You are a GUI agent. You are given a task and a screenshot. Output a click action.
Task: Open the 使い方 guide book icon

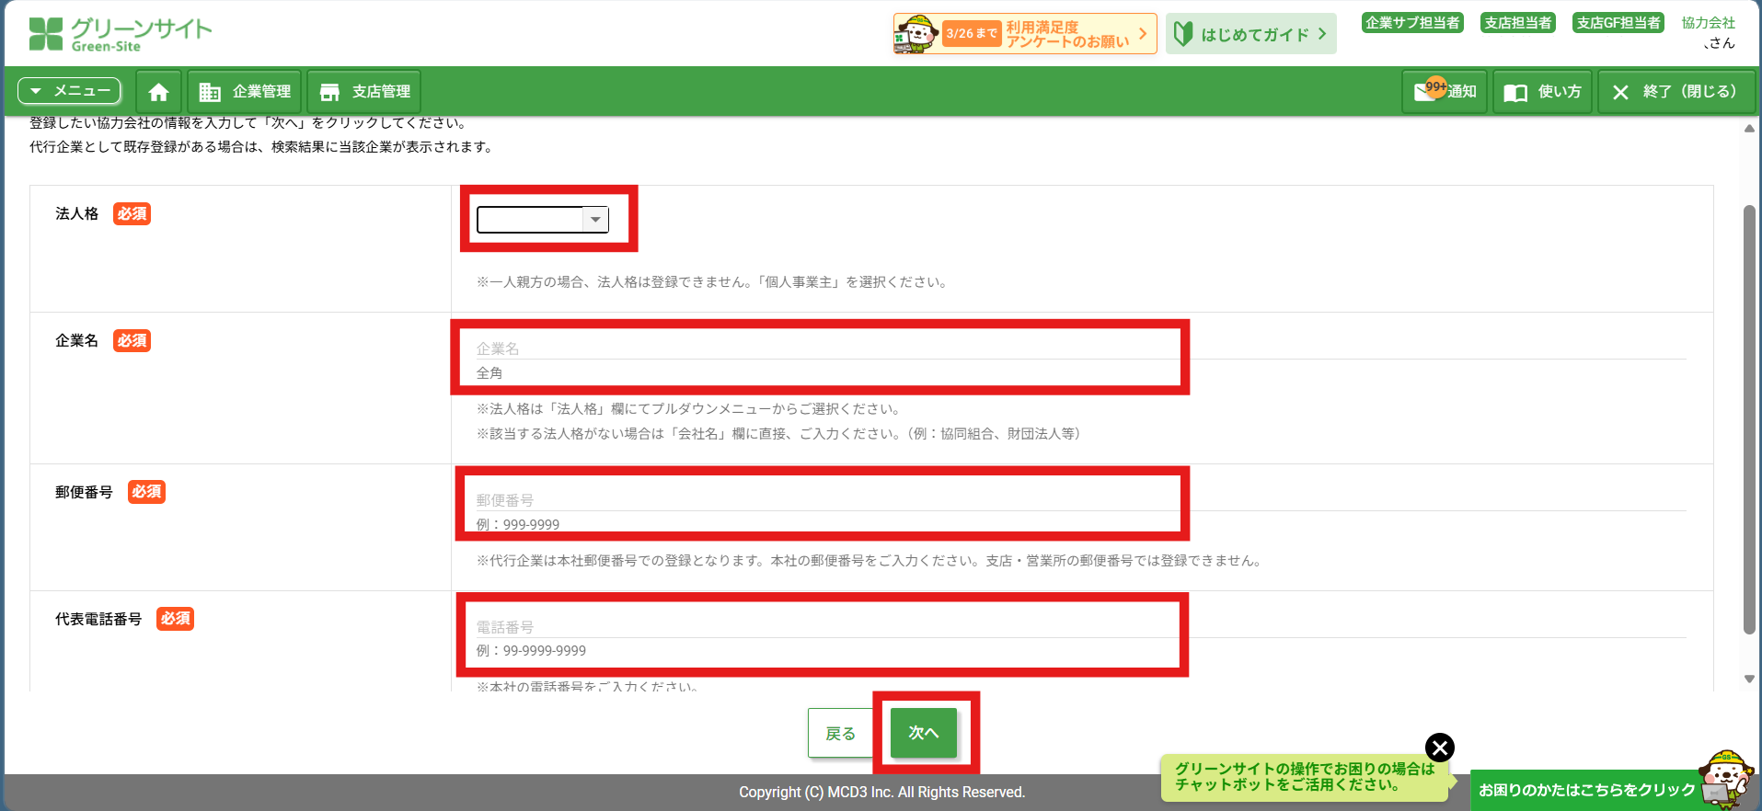[x=1542, y=92]
